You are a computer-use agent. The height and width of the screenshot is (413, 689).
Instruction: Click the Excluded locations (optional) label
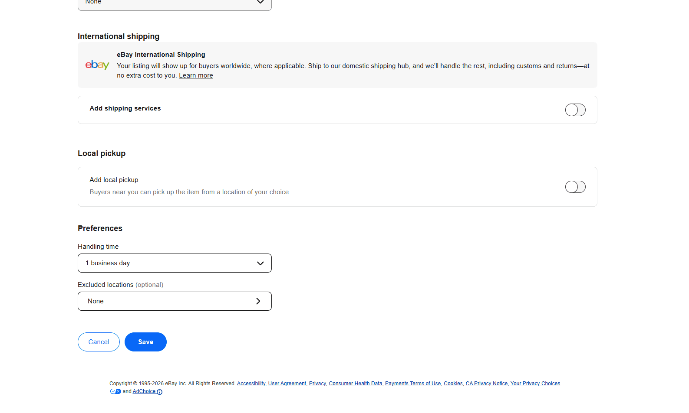(121, 285)
